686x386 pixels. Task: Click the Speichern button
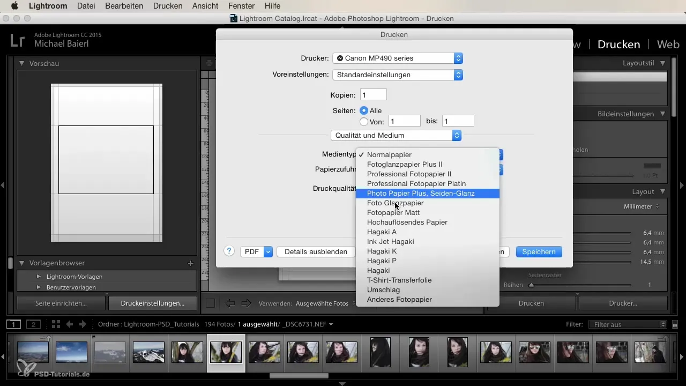point(539,251)
